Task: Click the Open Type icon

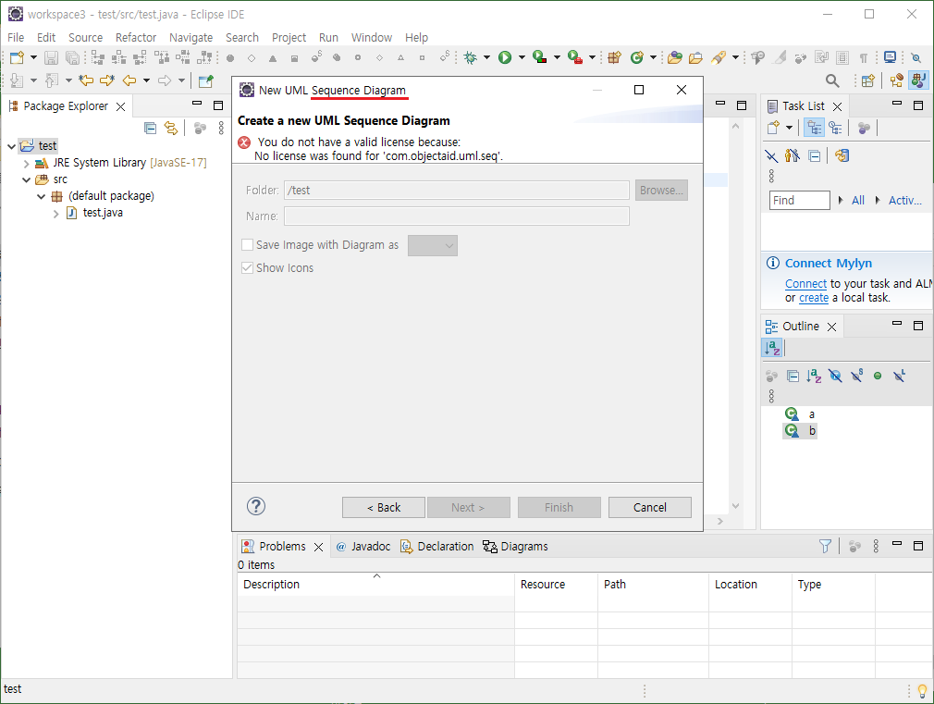Action: click(x=674, y=57)
